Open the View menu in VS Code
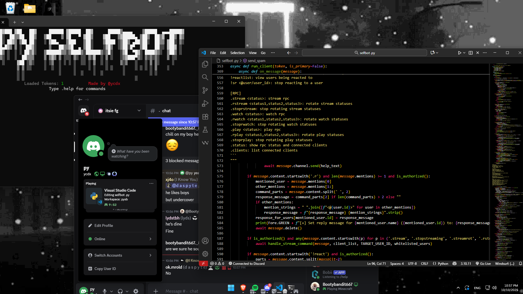 [253, 53]
